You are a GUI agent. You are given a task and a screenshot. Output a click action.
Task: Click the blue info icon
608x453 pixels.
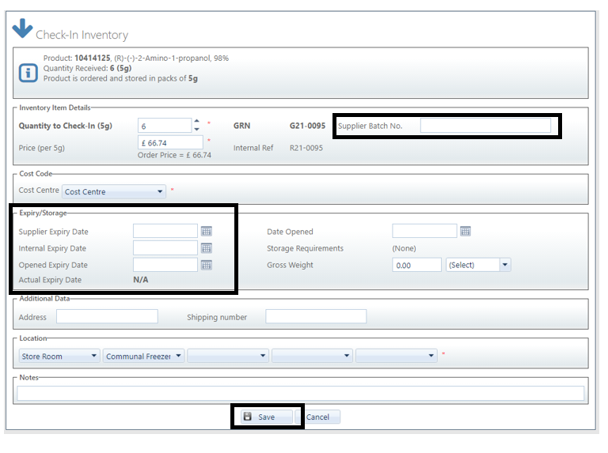[28, 73]
